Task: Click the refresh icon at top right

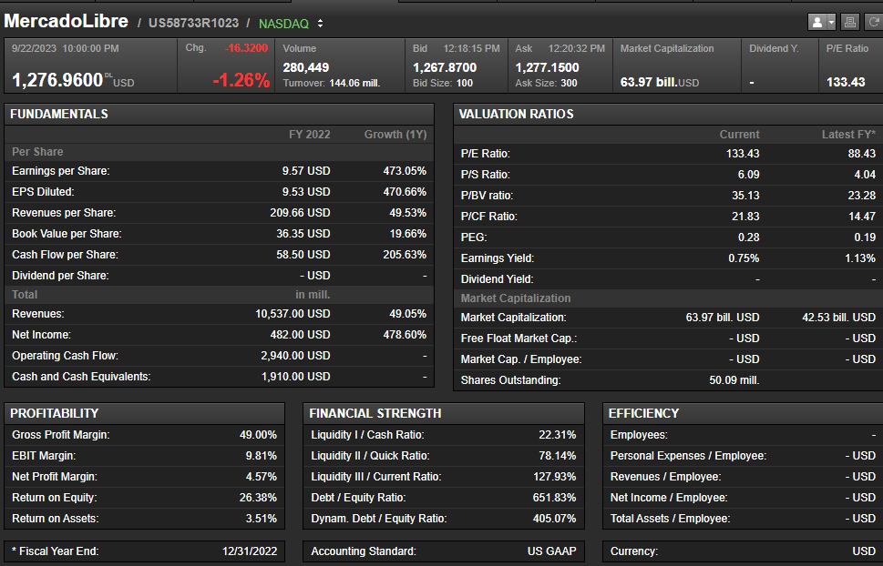Action: pyautogui.click(x=873, y=22)
